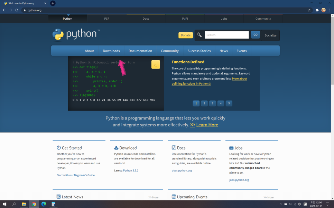Close the Welcome to Python.org tab

45,3
